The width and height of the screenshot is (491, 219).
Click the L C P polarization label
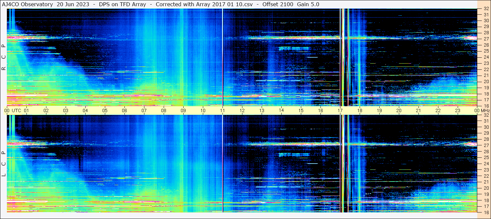point(4,164)
